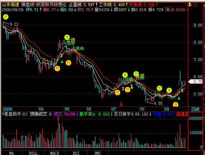
Task: Jump to the 05 month marker on the time axis
Action: click(67, 109)
